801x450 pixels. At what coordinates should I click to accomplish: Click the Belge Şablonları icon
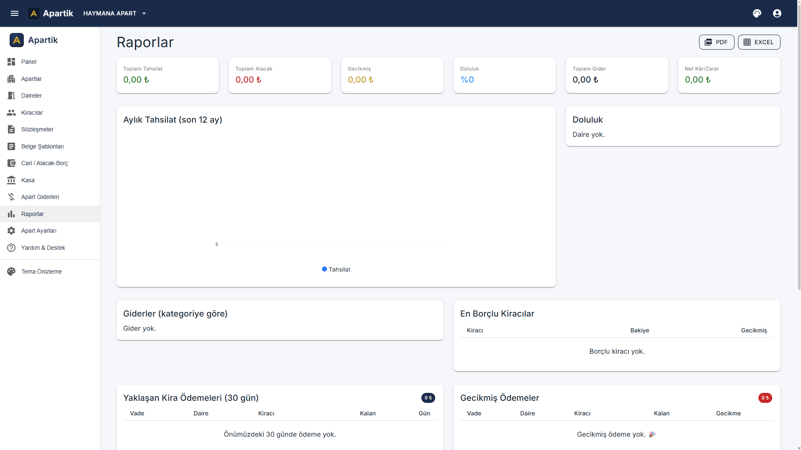tap(11, 146)
